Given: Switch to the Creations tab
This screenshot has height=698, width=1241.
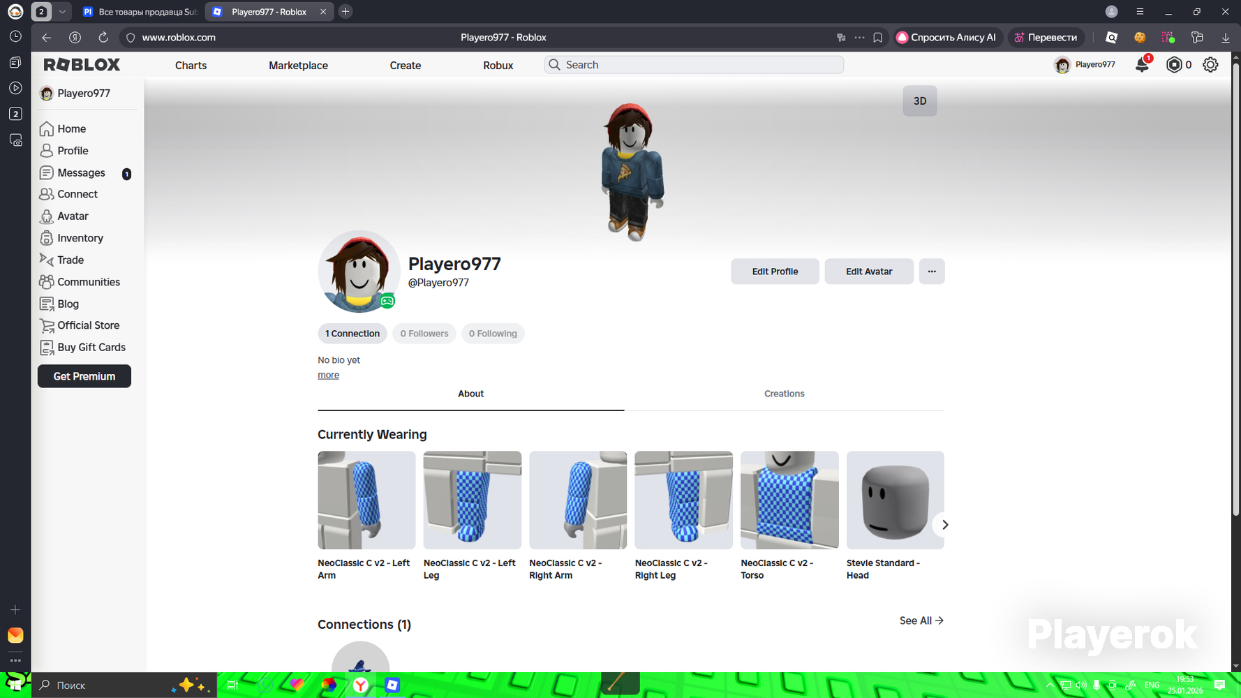Looking at the screenshot, I should pyautogui.click(x=785, y=394).
